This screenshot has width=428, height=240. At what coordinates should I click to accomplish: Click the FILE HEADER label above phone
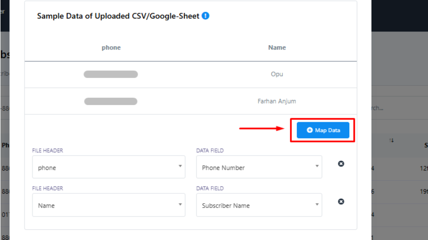point(48,151)
